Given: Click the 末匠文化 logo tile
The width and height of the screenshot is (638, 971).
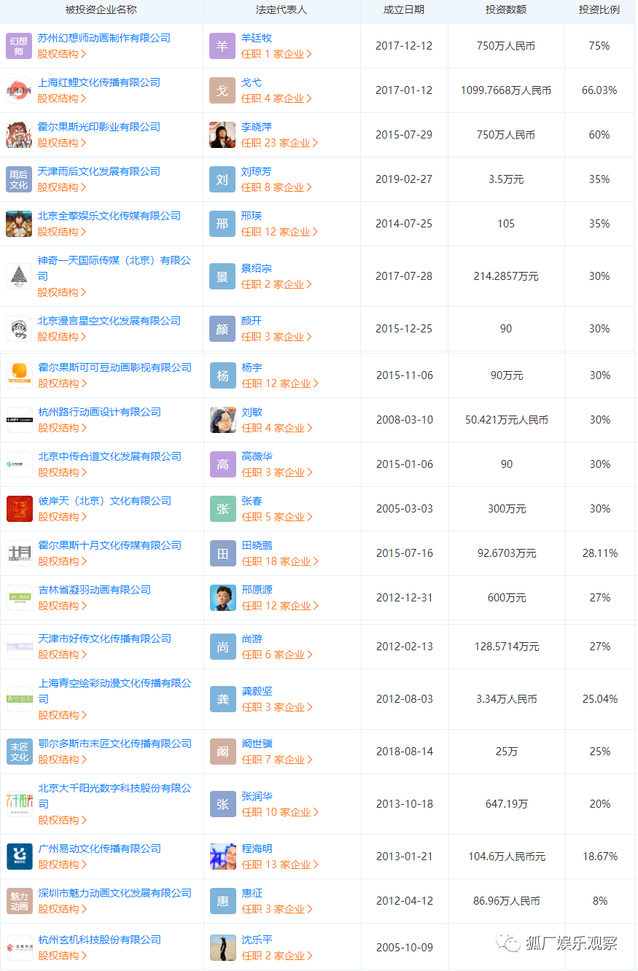Looking at the screenshot, I should (20, 752).
